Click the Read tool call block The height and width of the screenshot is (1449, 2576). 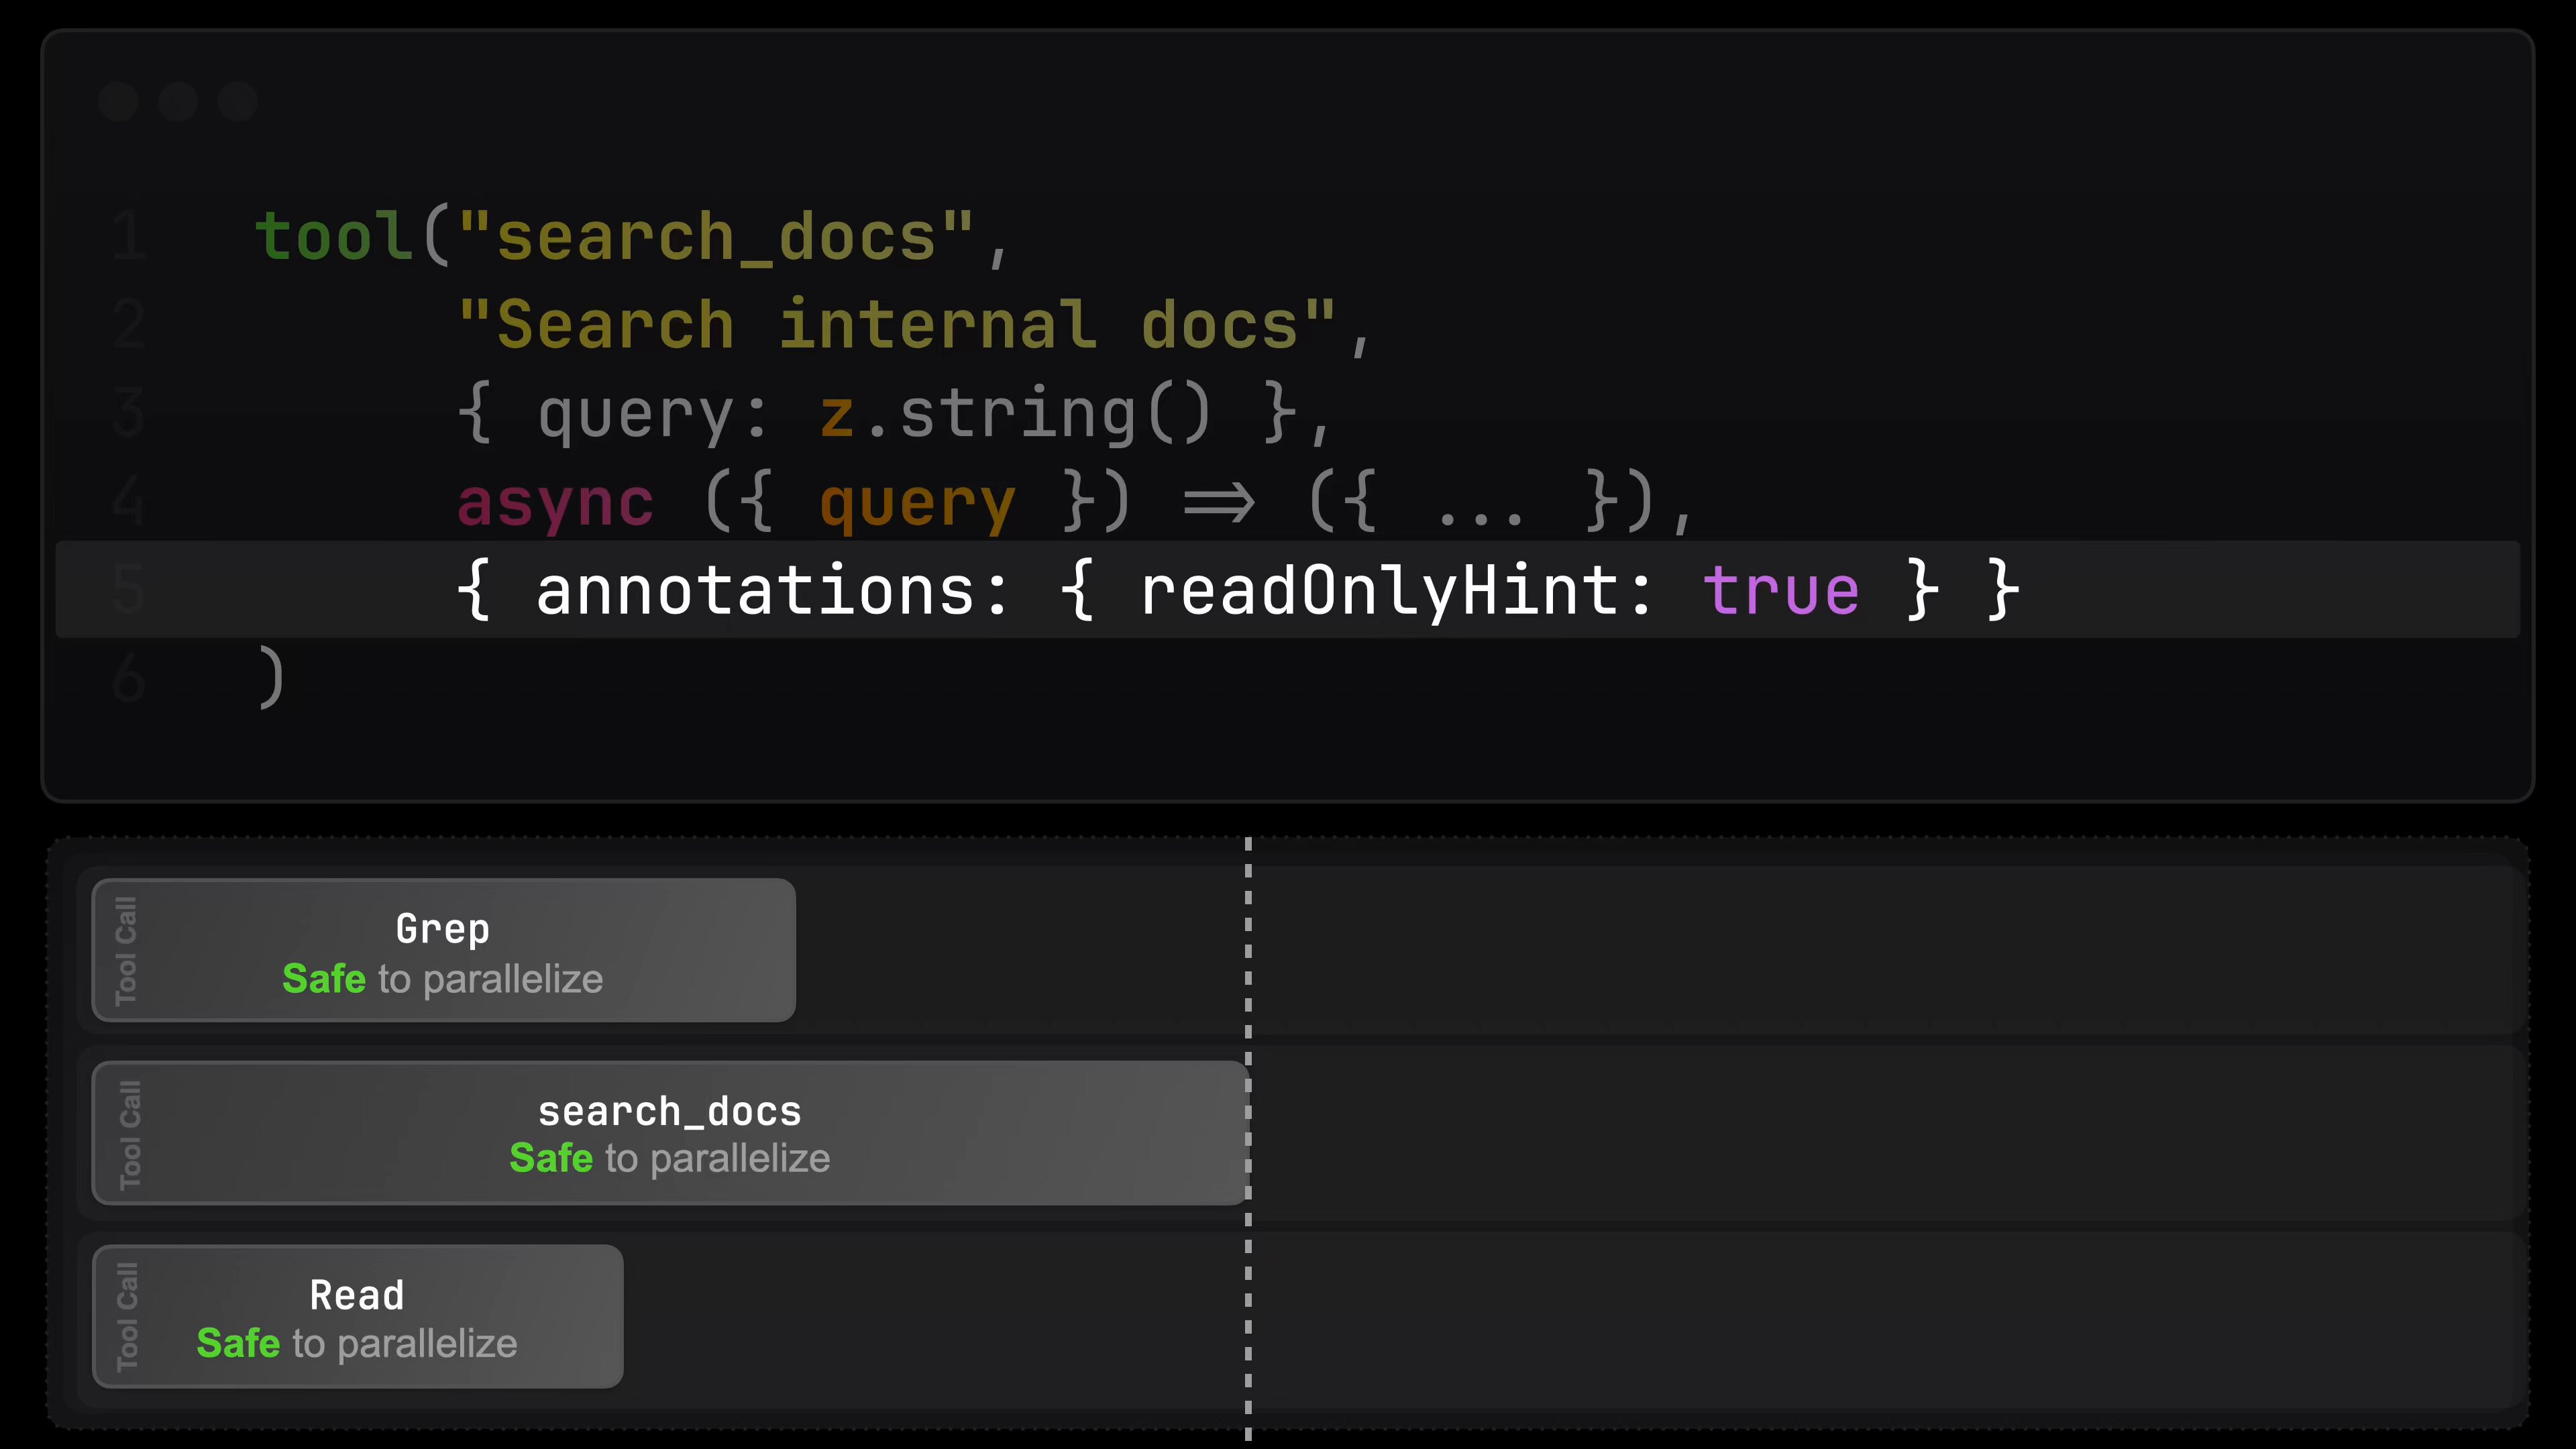[357, 1316]
